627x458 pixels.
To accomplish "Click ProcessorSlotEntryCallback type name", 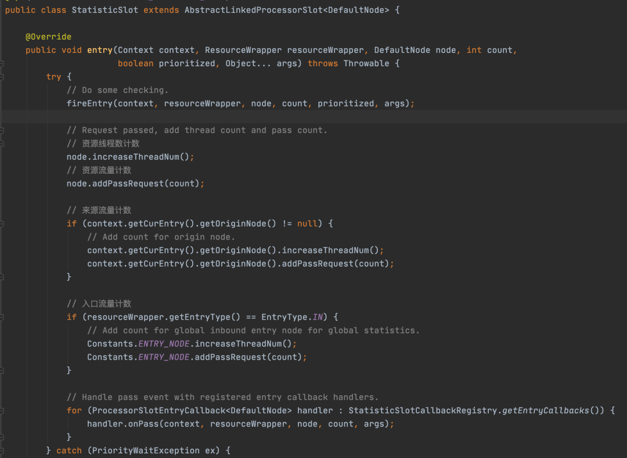I will click(158, 410).
